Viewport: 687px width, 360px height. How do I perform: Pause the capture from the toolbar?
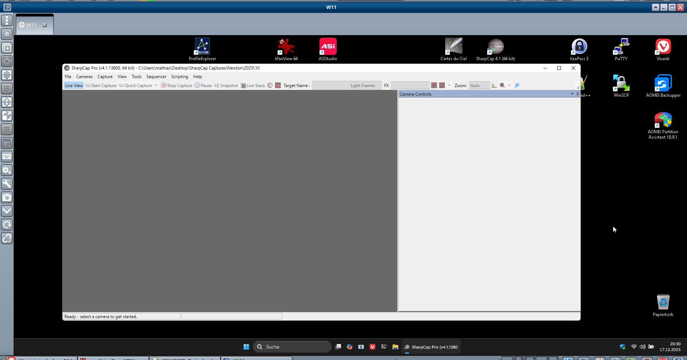203,86
